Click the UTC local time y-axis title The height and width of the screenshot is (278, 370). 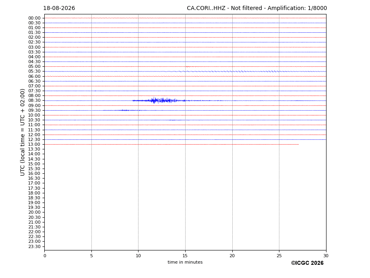22,132
